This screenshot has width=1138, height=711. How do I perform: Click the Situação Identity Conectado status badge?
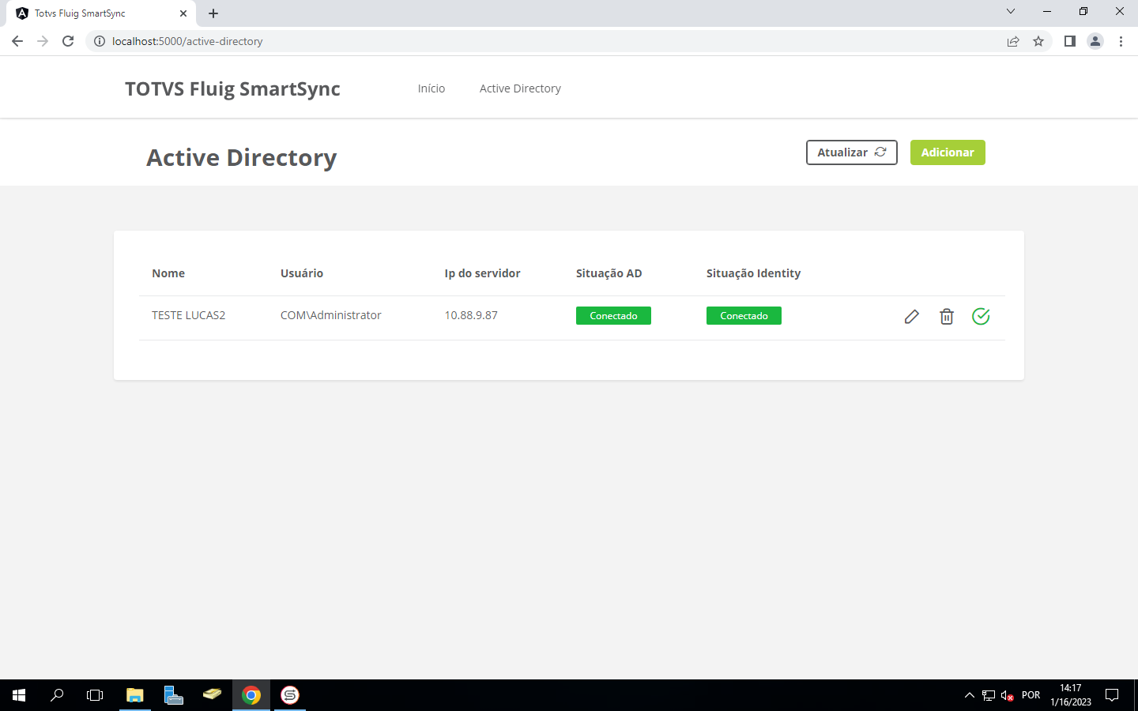744,316
